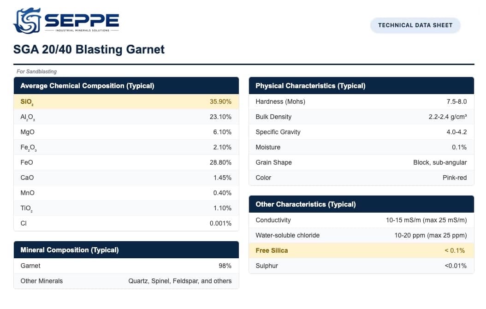Select the SGA 20/40 Blasting Garnet title
486x309 pixels.
(89, 50)
